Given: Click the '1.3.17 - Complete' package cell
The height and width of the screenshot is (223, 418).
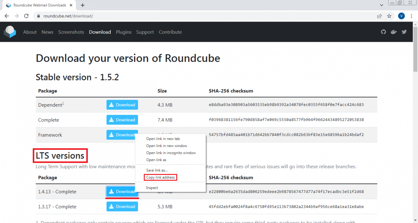Looking at the screenshot, I should (57, 207).
